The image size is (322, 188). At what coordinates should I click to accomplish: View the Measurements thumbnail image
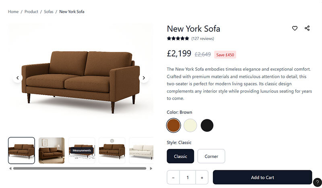[82, 150]
